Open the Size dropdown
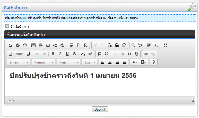Screen dimensions: 199x118 90,62
